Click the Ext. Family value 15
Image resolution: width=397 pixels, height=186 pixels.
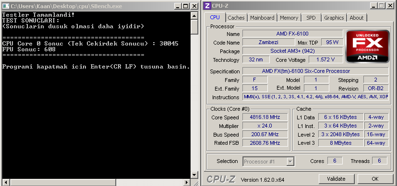(x=255, y=88)
